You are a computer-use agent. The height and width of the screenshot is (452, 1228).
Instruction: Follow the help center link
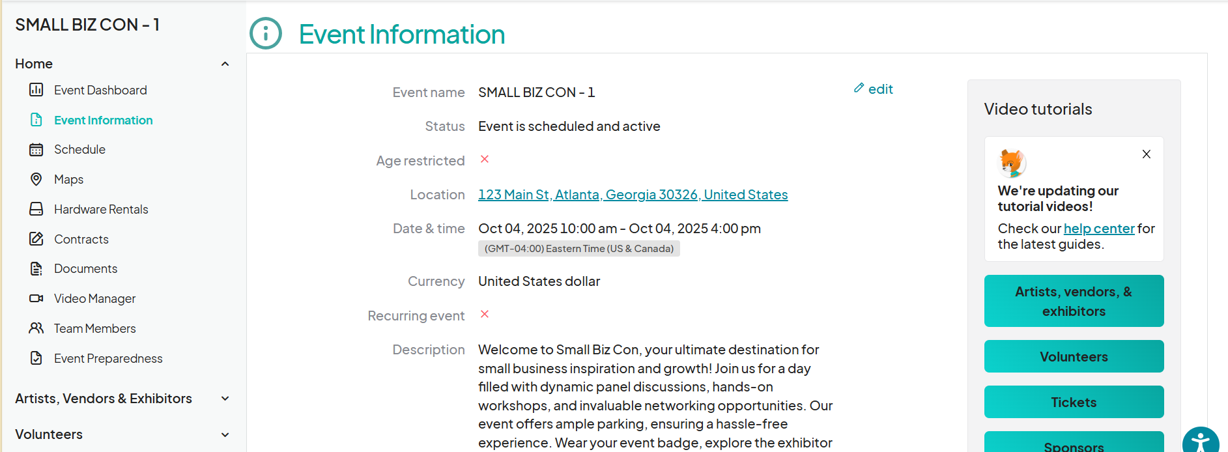[x=1098, y=229]
